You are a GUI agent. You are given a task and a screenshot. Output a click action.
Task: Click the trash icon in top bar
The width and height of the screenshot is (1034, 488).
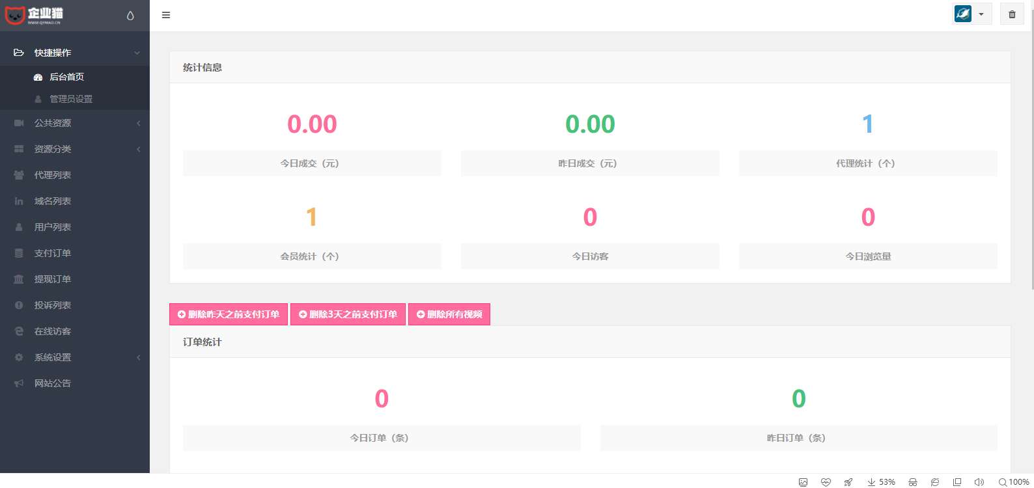click(x=1012, y=14)
